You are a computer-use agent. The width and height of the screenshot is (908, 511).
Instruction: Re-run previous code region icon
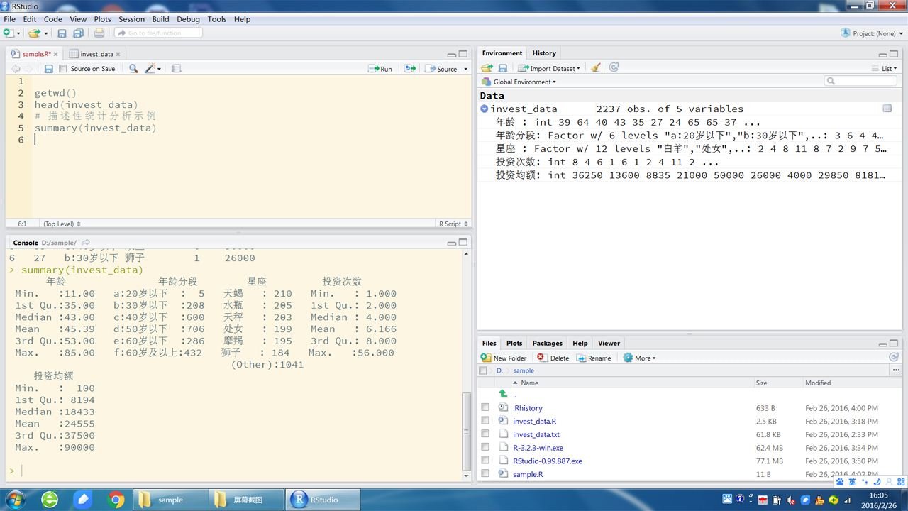410,68
